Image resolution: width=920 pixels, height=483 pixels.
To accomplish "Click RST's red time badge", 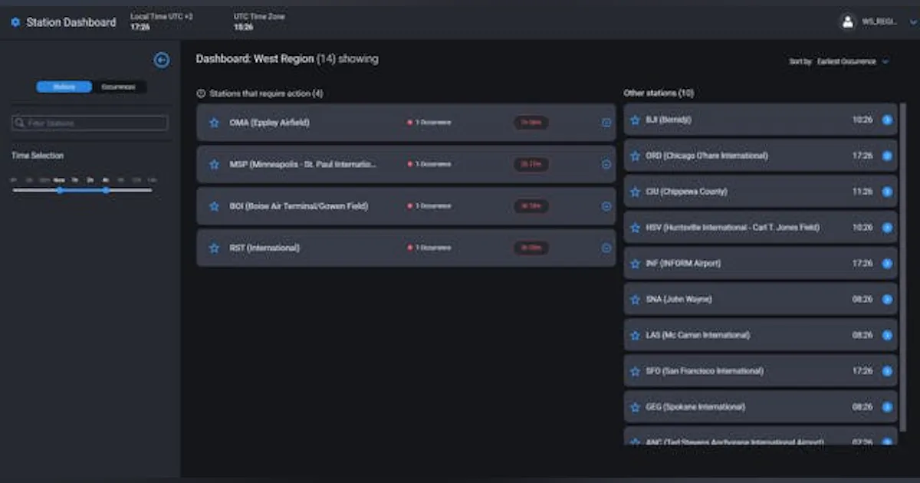I will coord(531,248).
